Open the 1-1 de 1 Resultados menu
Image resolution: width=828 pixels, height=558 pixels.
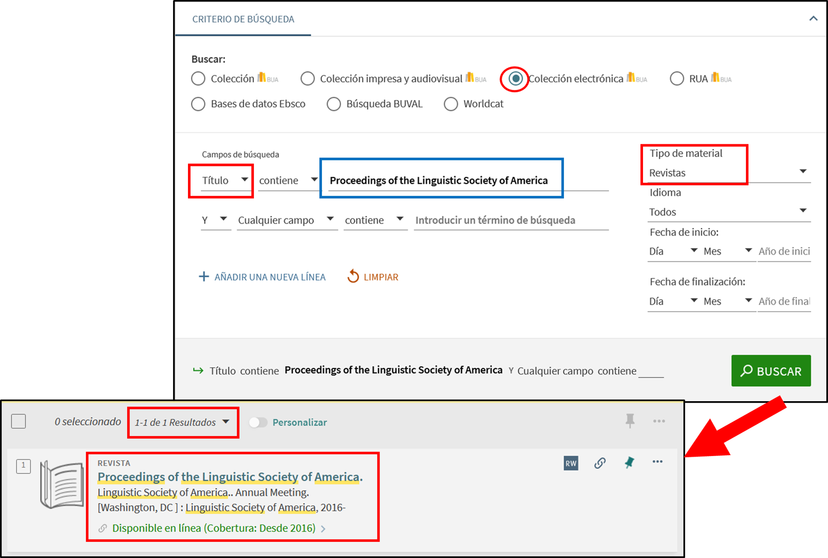pyautogui.click(x=182, y=423)
